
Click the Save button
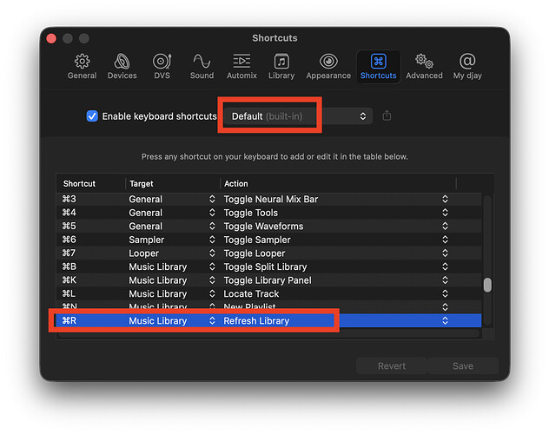click(x=462, y=365)
